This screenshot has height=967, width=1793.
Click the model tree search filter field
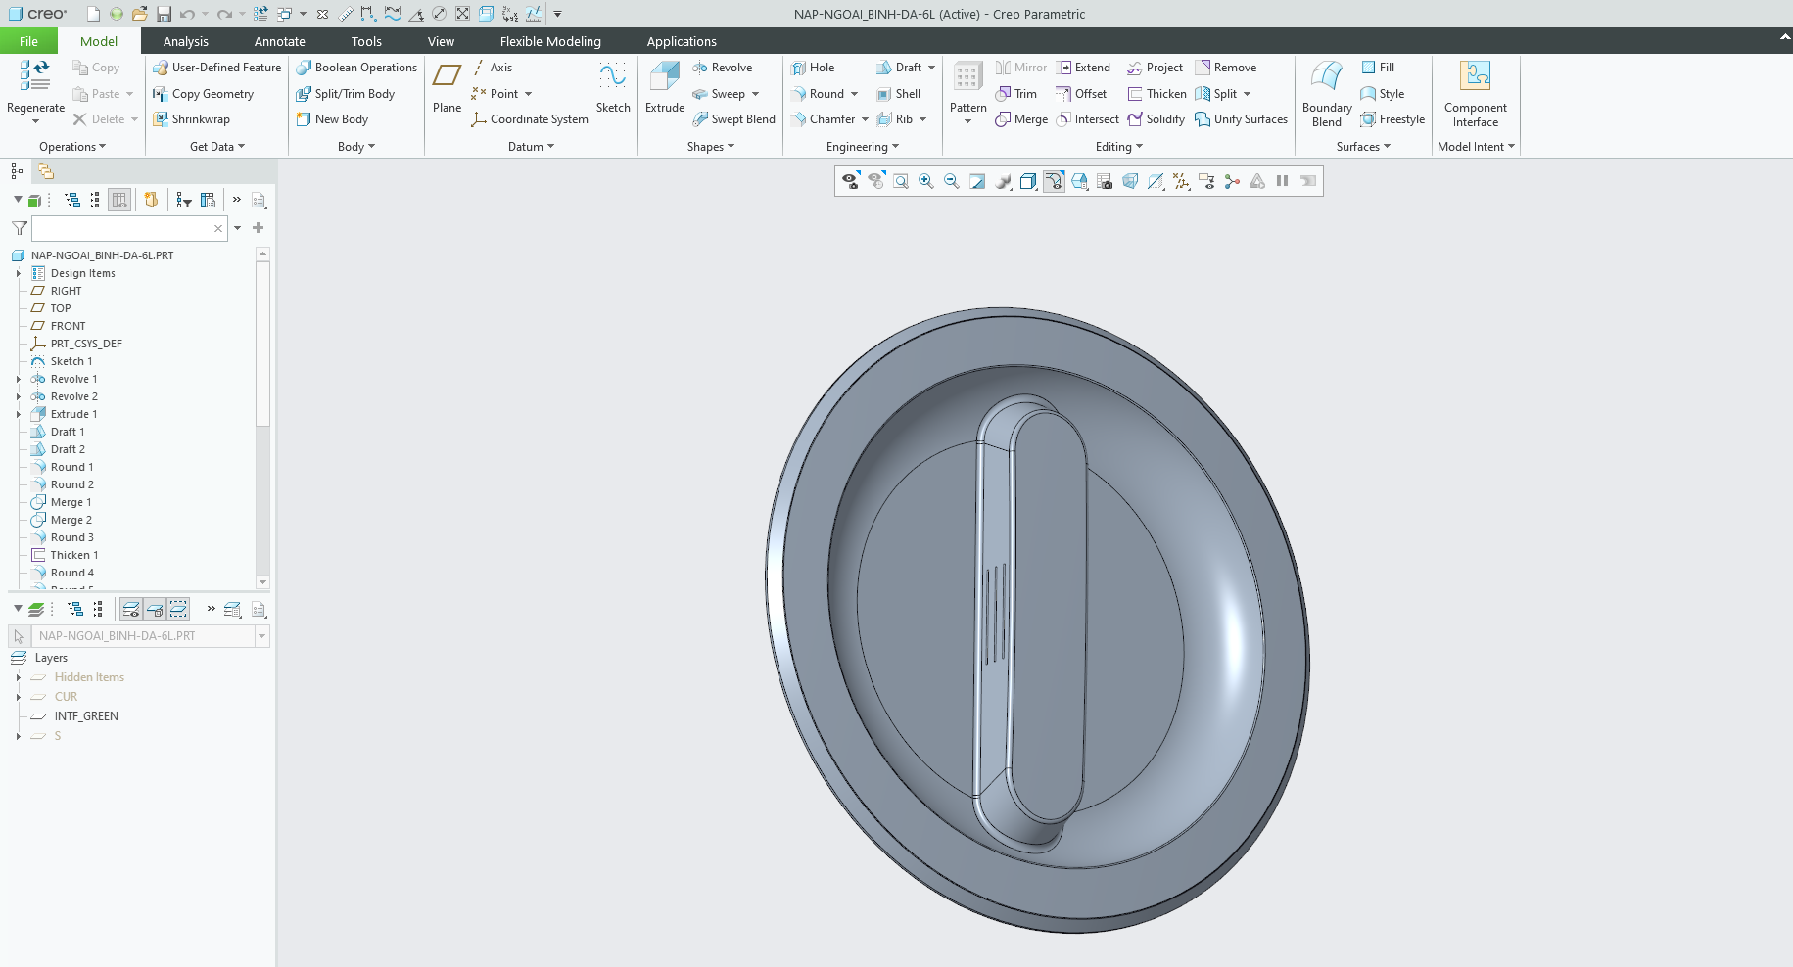[121, 228]
